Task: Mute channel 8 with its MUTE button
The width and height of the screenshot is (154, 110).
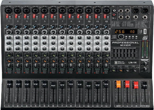Action: coord(71,69)
